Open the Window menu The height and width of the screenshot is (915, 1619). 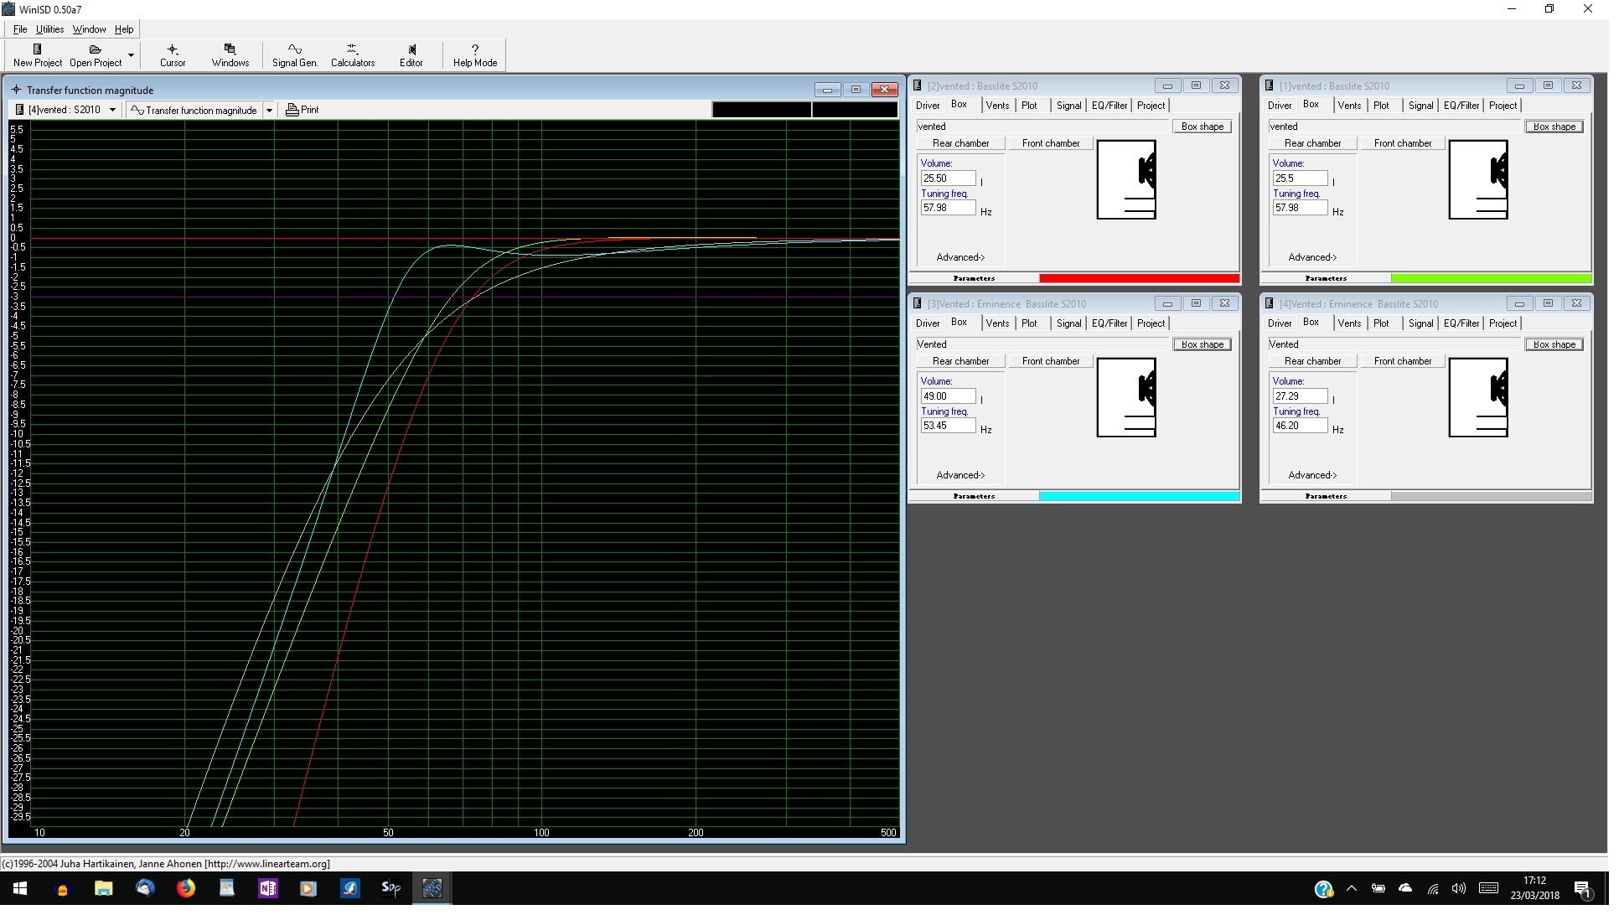coord(89,29)
